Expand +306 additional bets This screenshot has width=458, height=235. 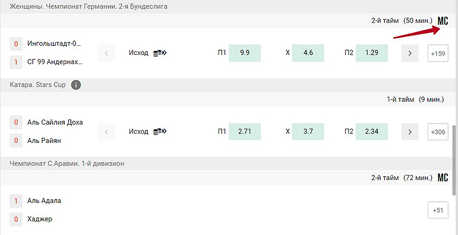[438, 132]
